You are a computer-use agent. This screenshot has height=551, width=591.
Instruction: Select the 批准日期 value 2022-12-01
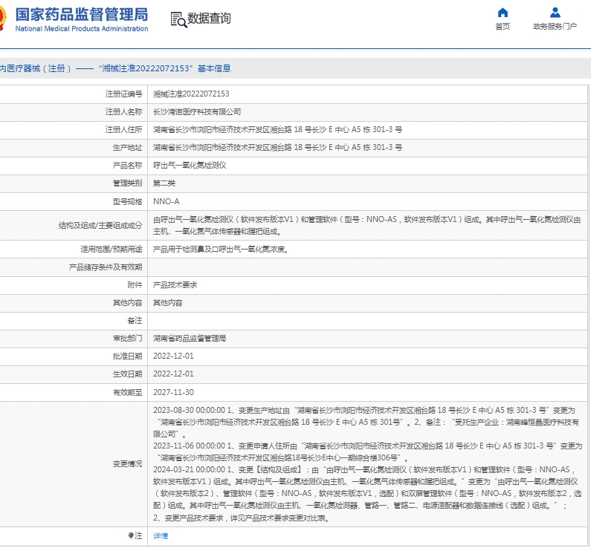pos(173,356)
